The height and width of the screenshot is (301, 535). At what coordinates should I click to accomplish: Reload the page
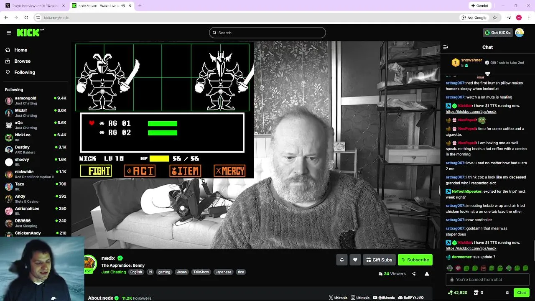(26, 18)
